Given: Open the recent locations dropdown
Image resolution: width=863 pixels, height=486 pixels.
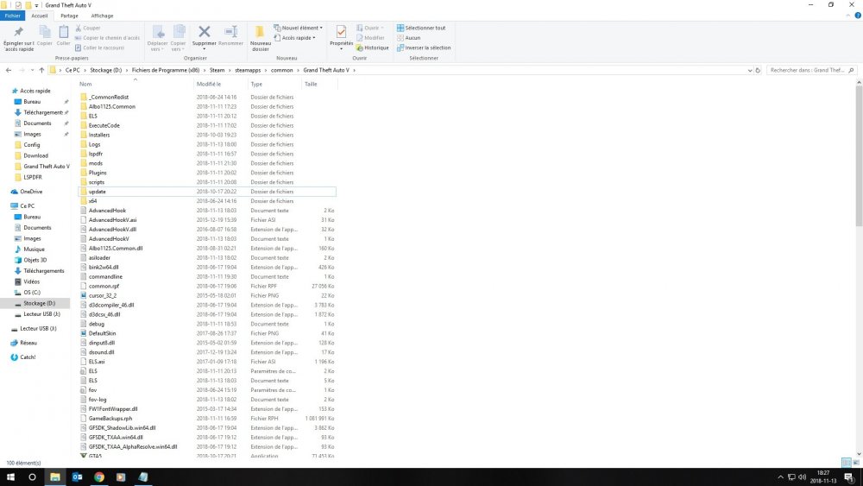Looking at the screenshot, I should click(33, 71).
